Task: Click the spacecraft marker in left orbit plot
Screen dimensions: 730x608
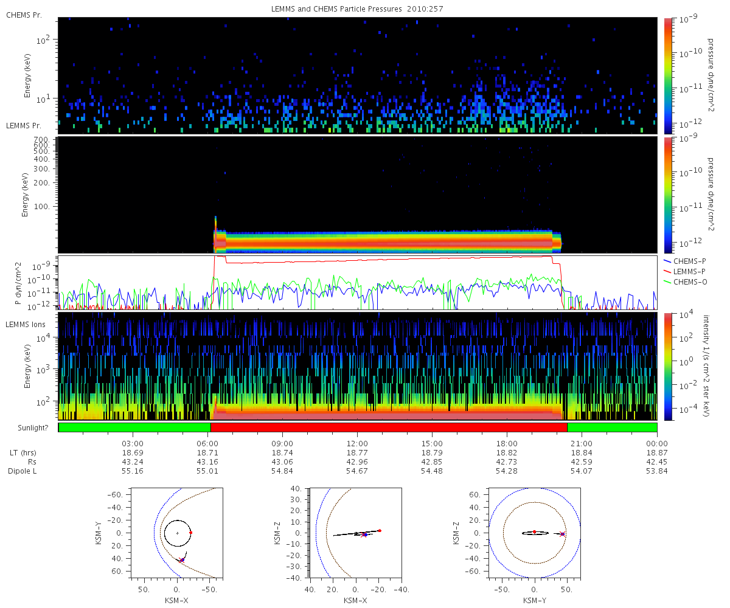Action: (x=181, y=559)
